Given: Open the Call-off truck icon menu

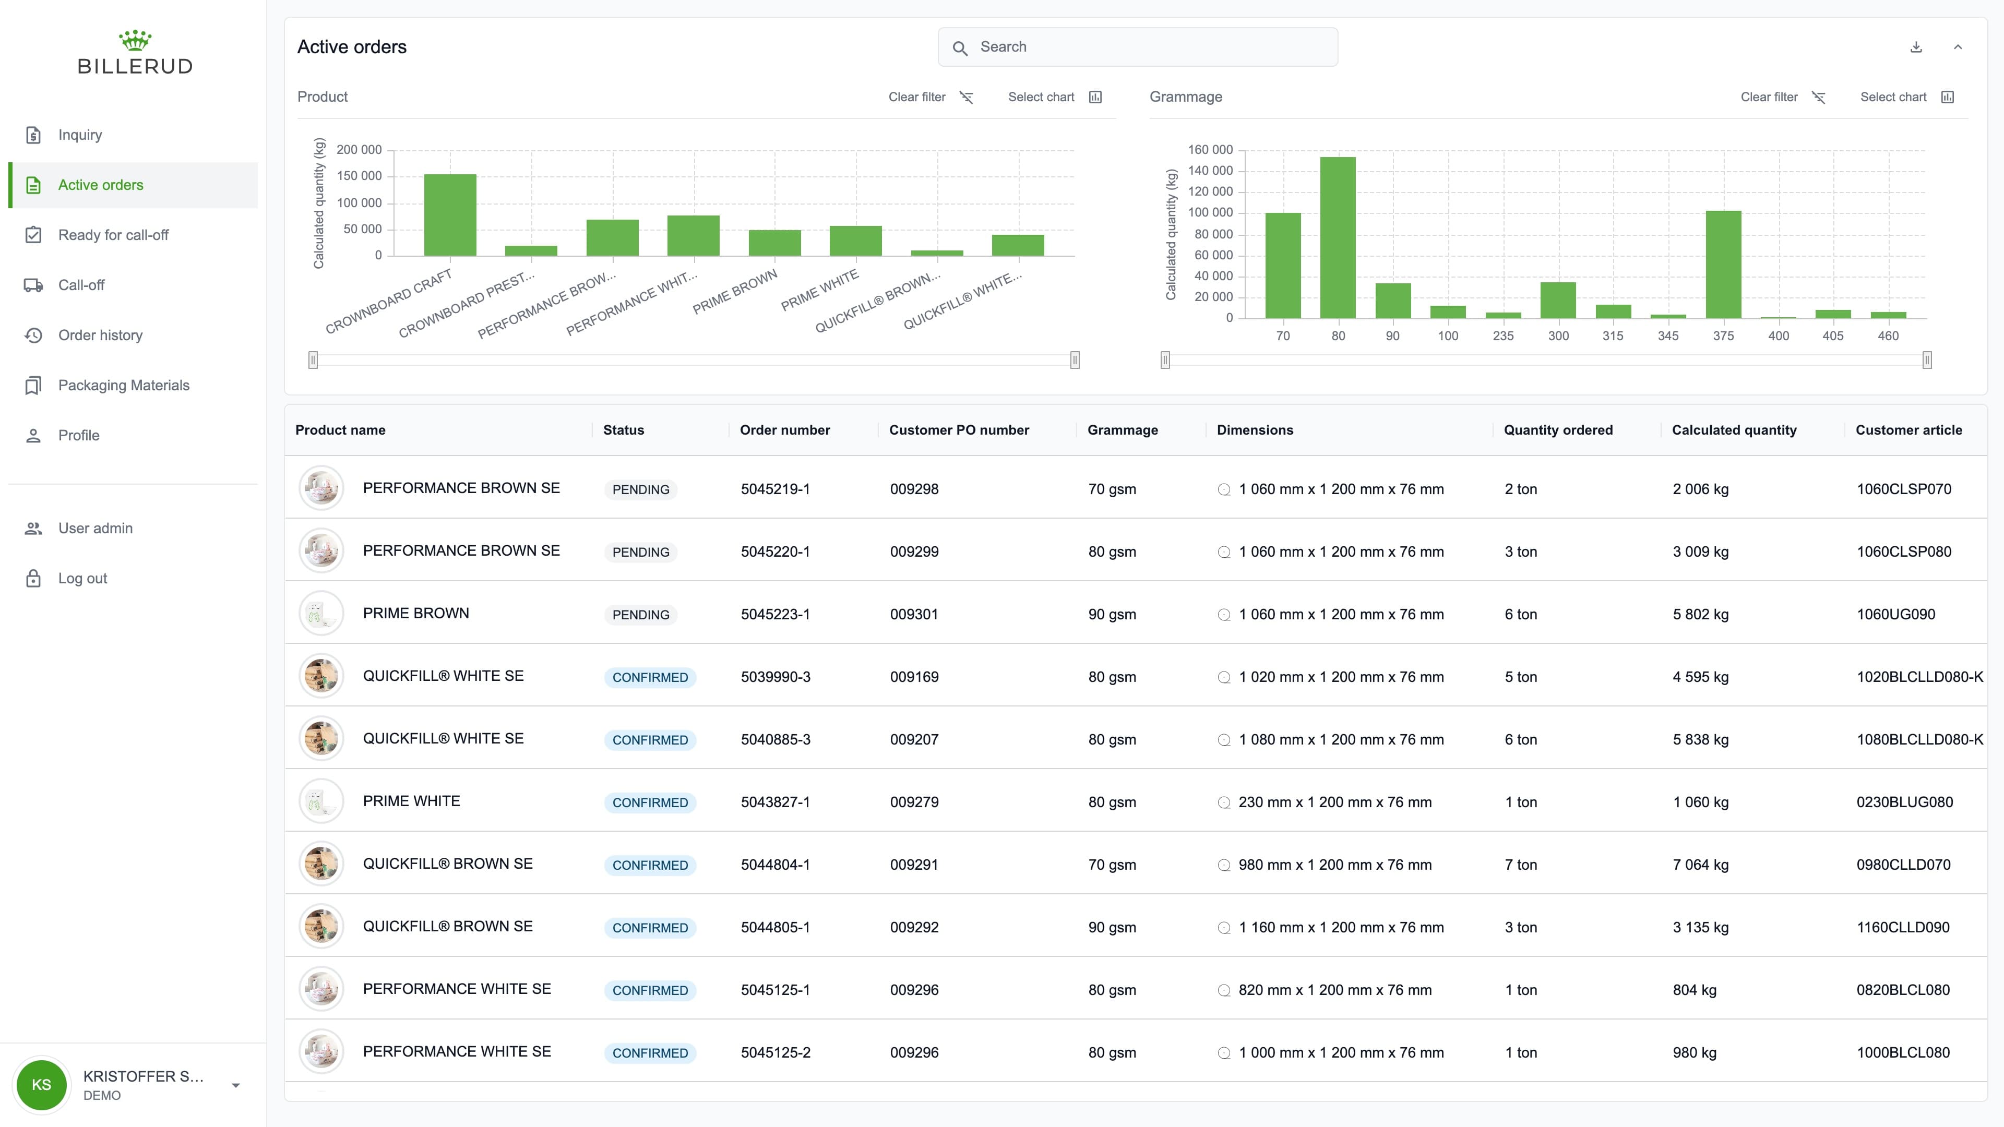Looking at the screenshot, I should click(33, 285).
